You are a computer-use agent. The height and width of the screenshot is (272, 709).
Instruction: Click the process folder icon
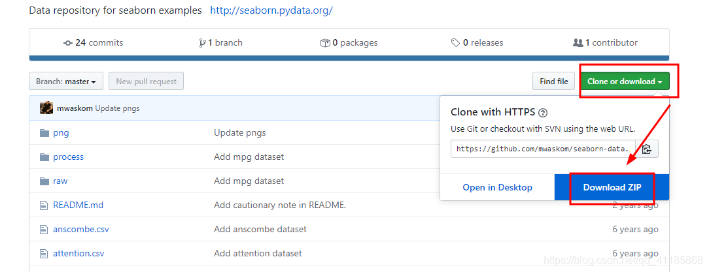[x=44, y=157]
